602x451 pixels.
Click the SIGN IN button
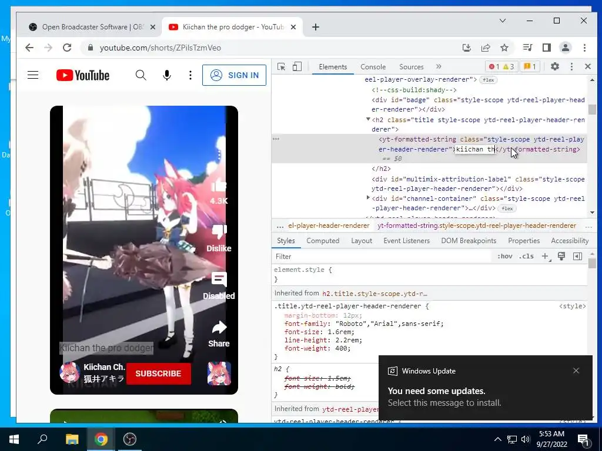[234, 75]
